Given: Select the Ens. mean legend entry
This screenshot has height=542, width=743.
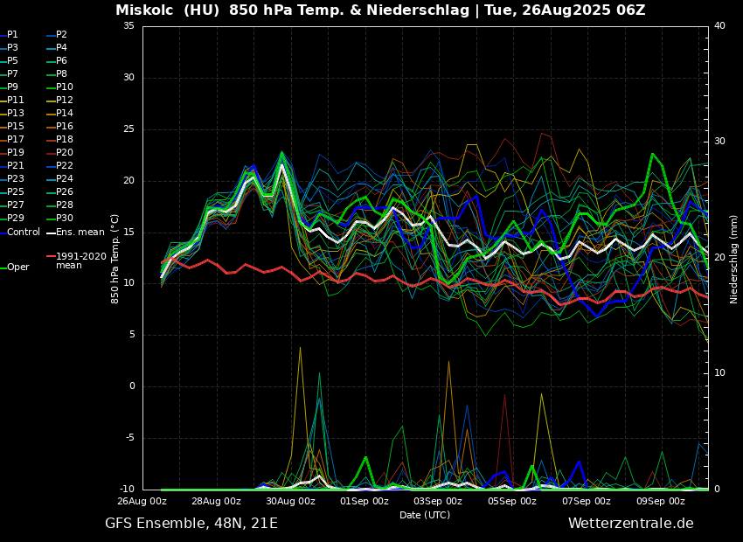Looking at the screenshot, I should click(80, 232).
